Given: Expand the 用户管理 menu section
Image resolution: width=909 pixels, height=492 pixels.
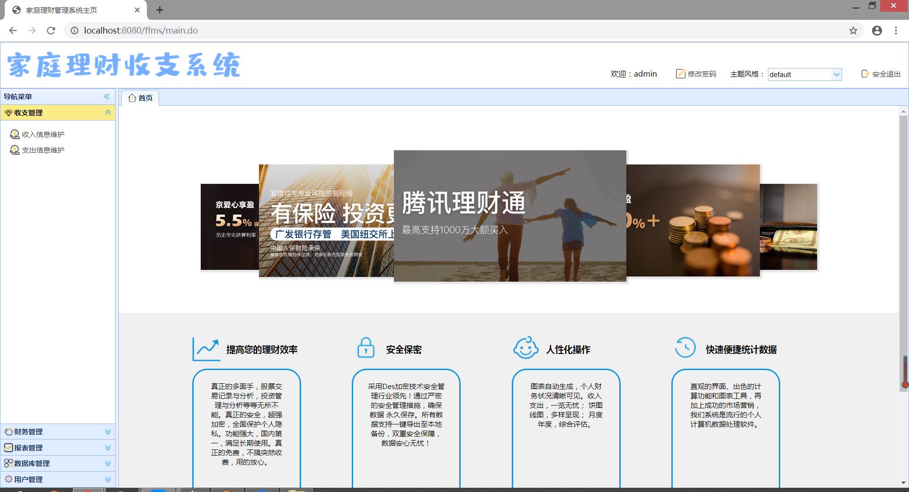Looking at the screenshot, I should point(107,479).
